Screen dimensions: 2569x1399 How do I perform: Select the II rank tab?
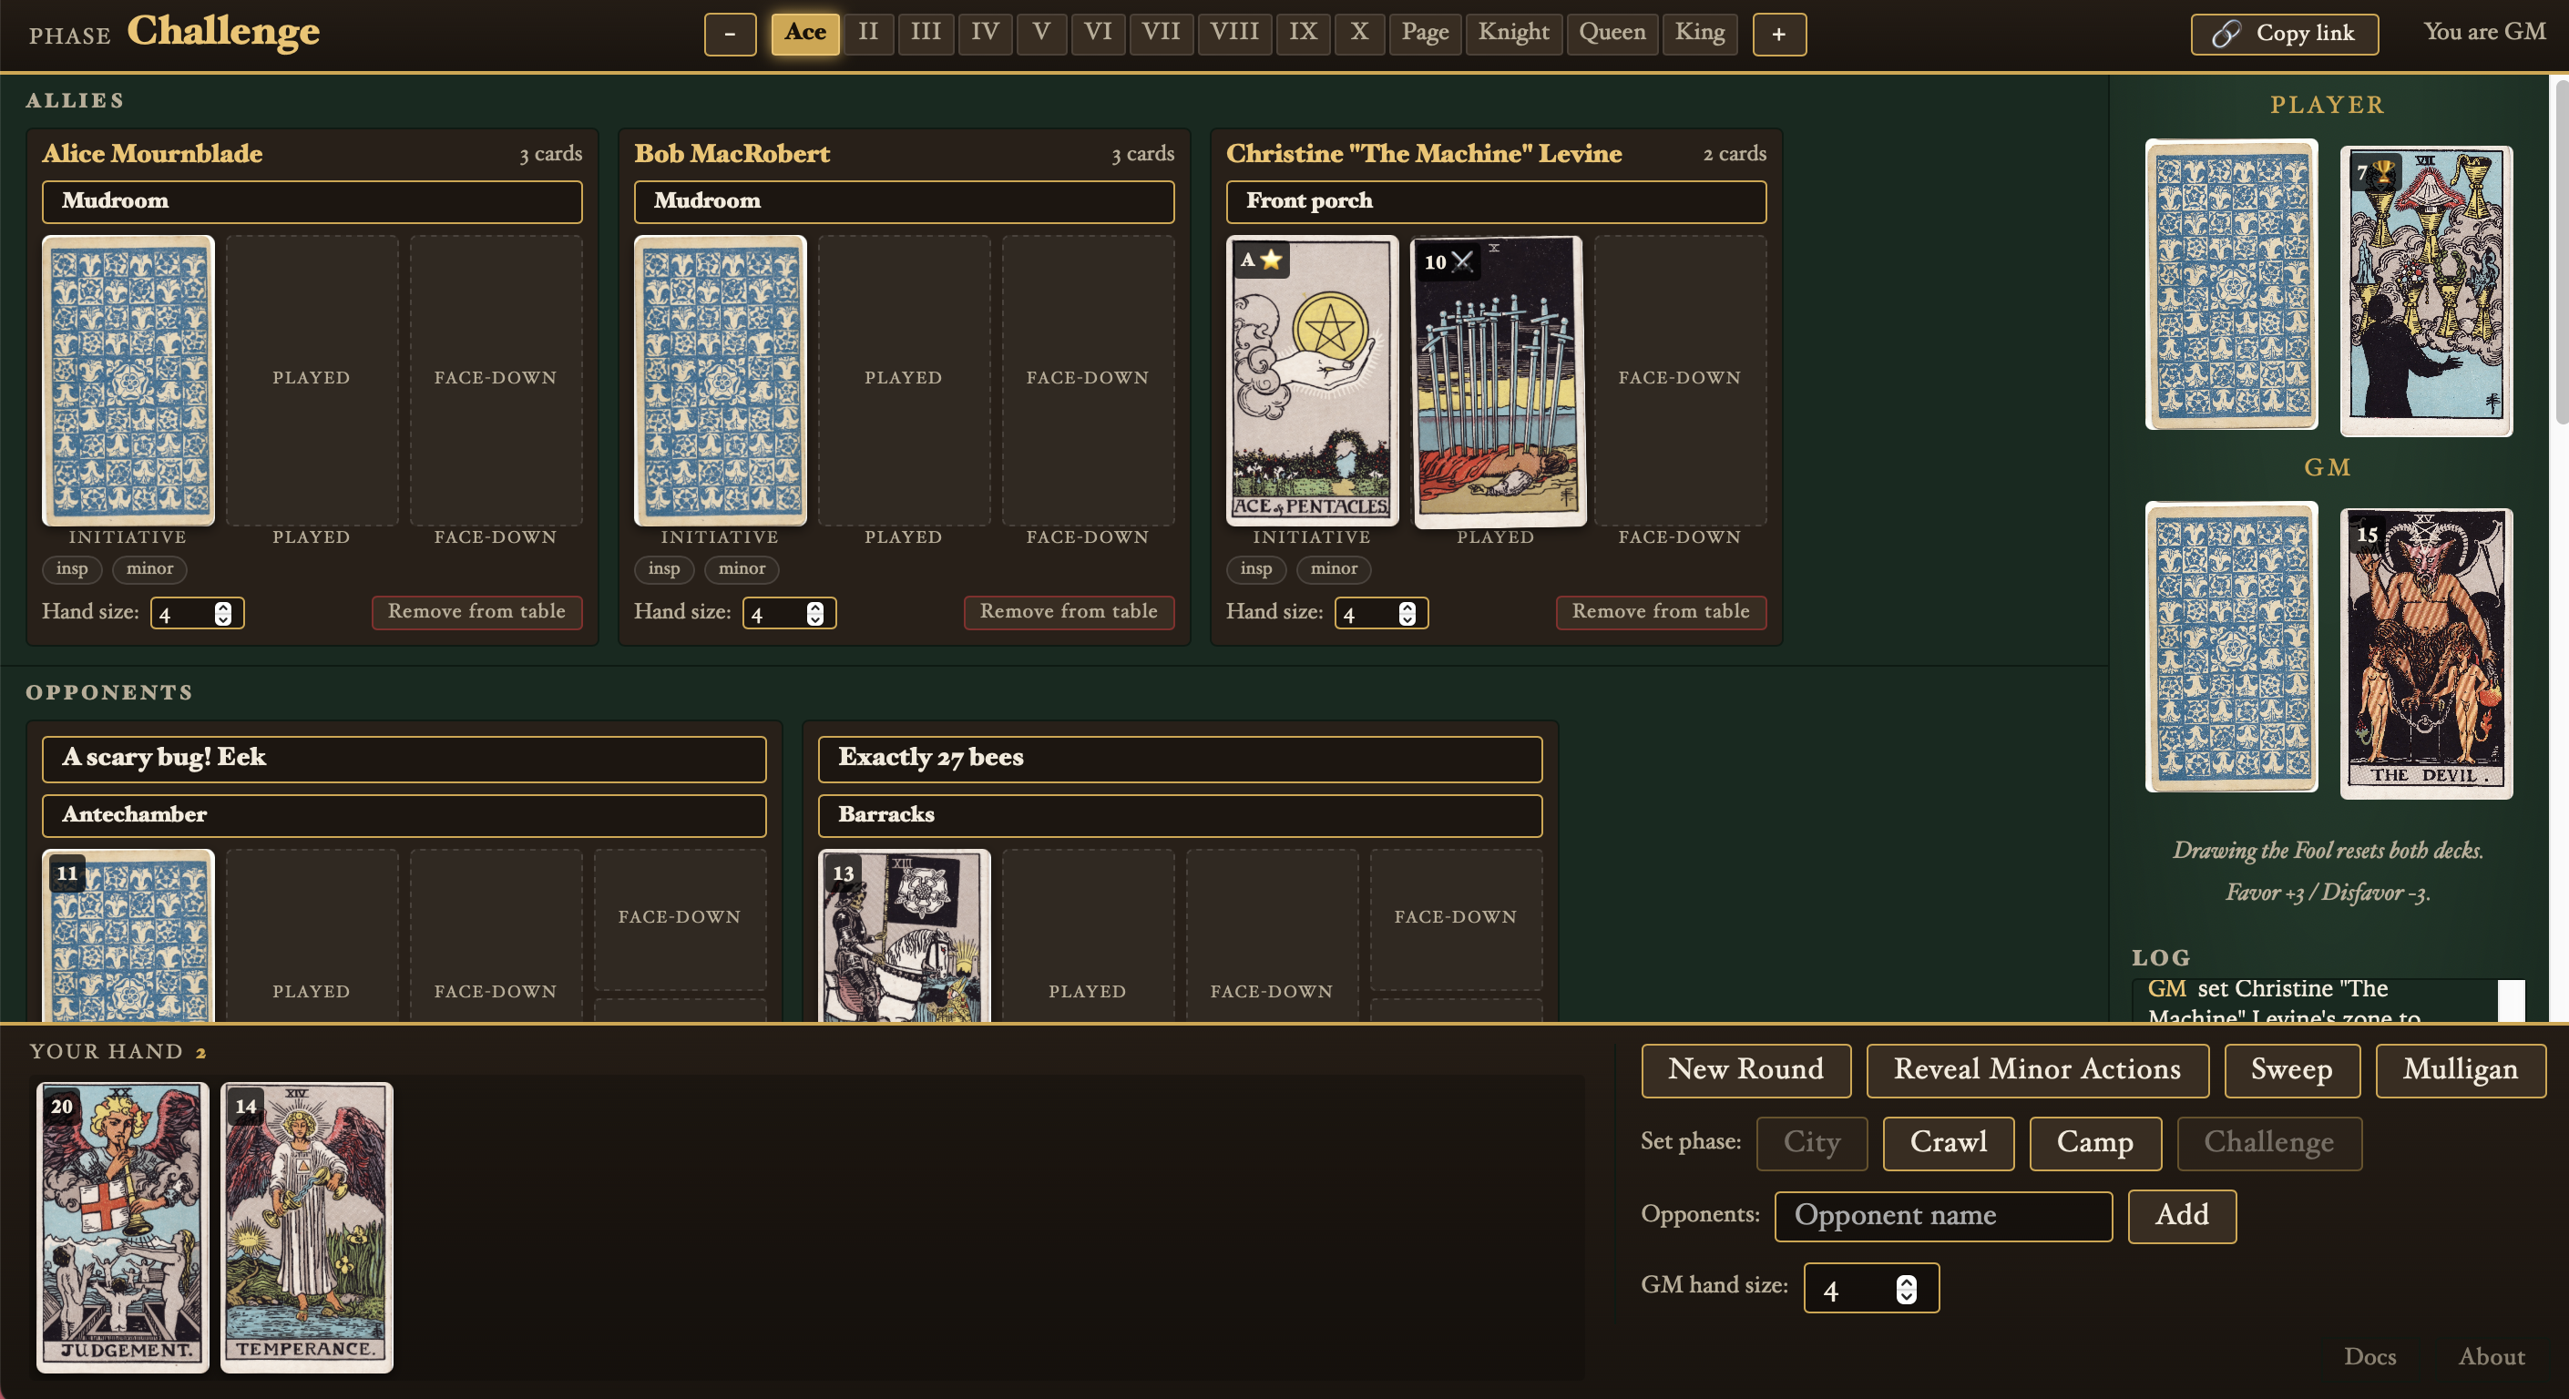pyautogui.click(x=867, y=32)
